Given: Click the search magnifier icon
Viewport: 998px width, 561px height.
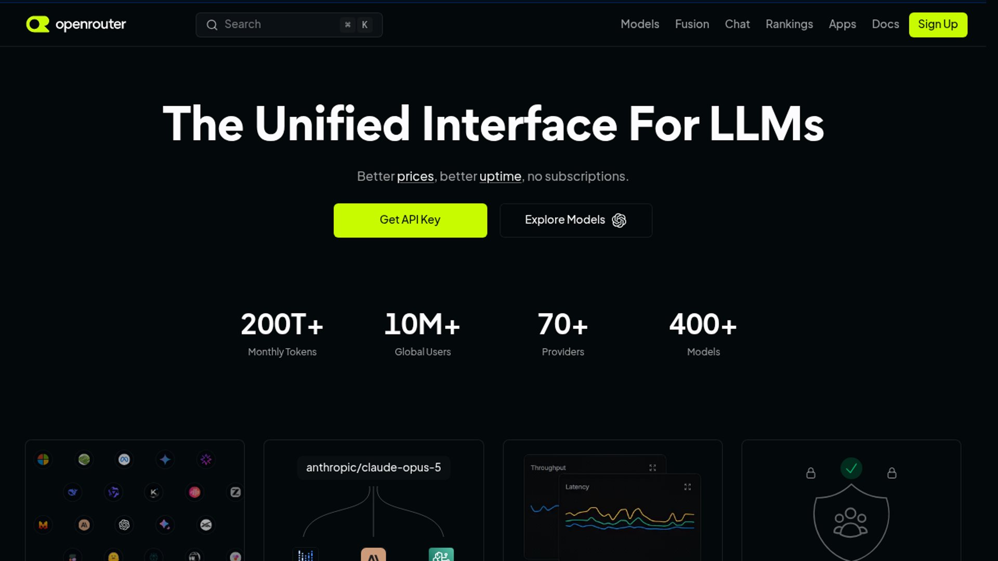Looking at the screenshot, I should (212, 24).
